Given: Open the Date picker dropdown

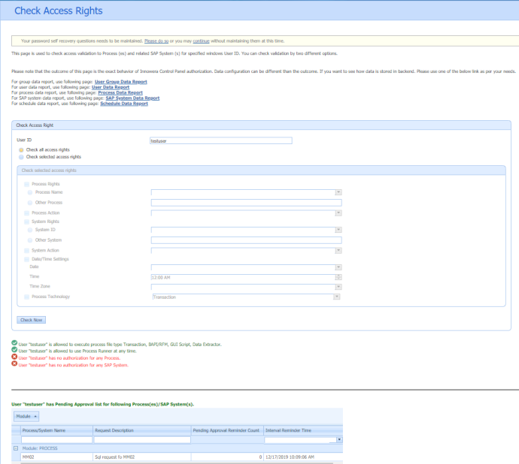Looking at the screenshot, I should (338, 267).
